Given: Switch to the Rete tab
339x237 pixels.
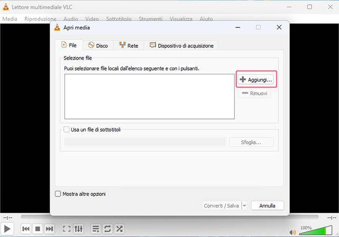Looking at the screenshot, I should click(x=129, y=46).
